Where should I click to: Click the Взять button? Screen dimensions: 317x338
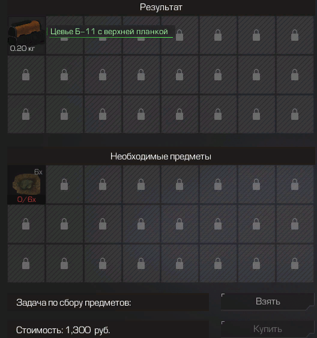click(268, 301)
